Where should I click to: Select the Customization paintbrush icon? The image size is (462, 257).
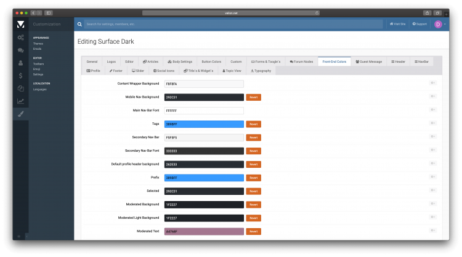[x=20, y=114]
